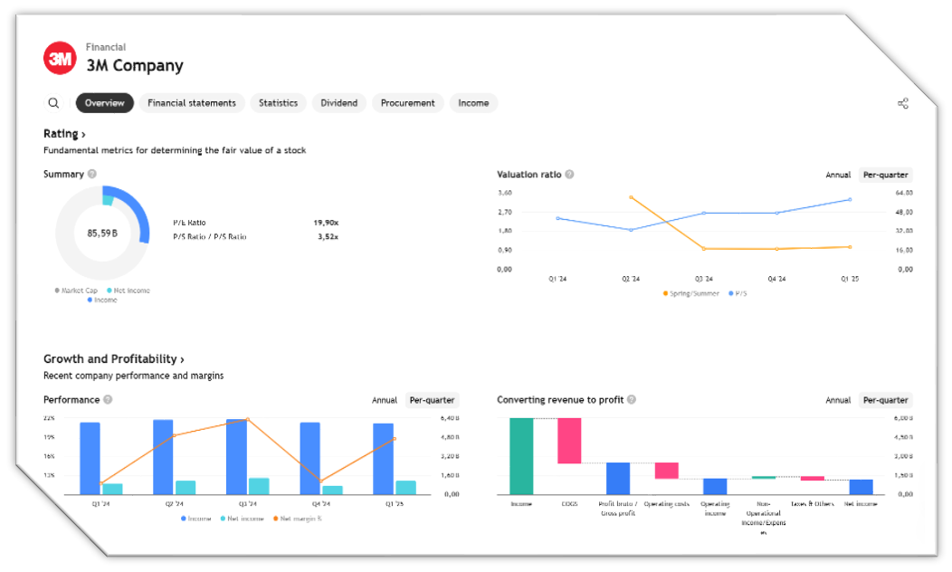Switch Performance chart to Per-quarter
Viewport: 952px width, 572px height.
coord(432,400)
